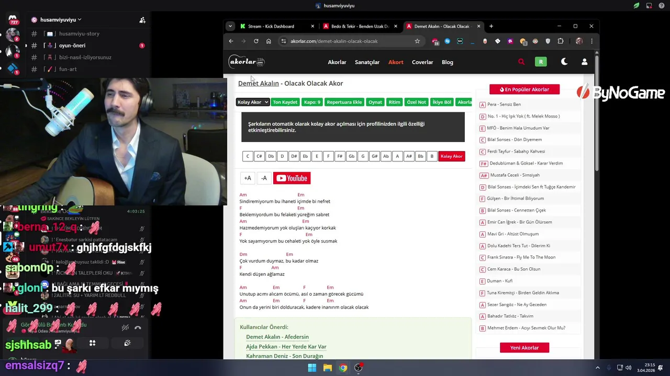Image resolution: width=670 pixels, height=376 pixels.
Task: Open the Chrome tab search chevron
Action: click(x=230, y=26)
